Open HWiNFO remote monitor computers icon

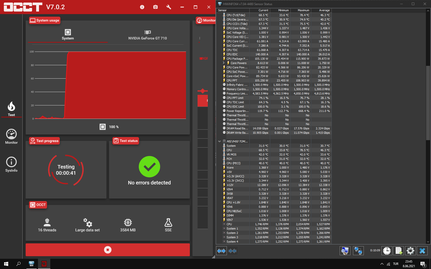[345, 251]
